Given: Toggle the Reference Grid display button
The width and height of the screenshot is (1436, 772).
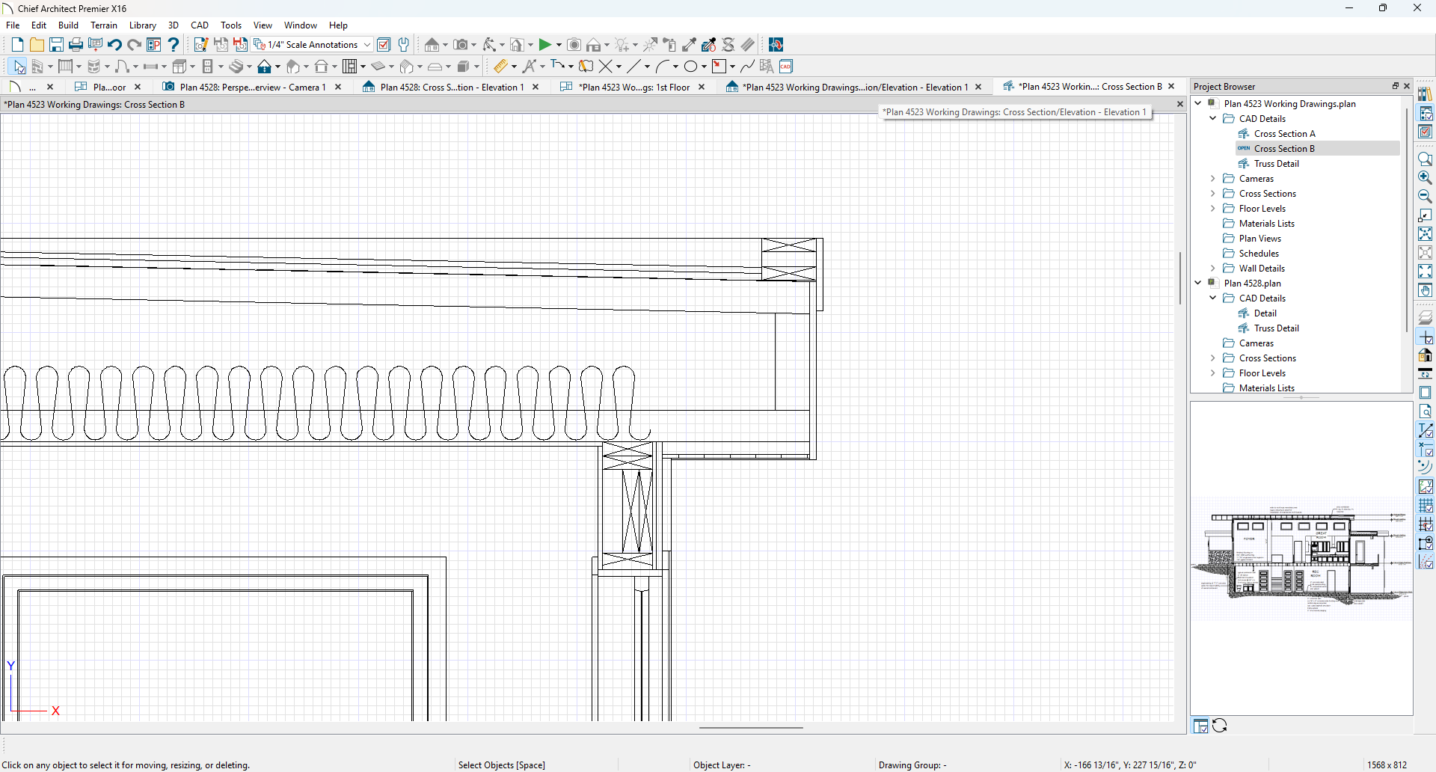Looking at the screenshot, I should (x=1426, y=506).
